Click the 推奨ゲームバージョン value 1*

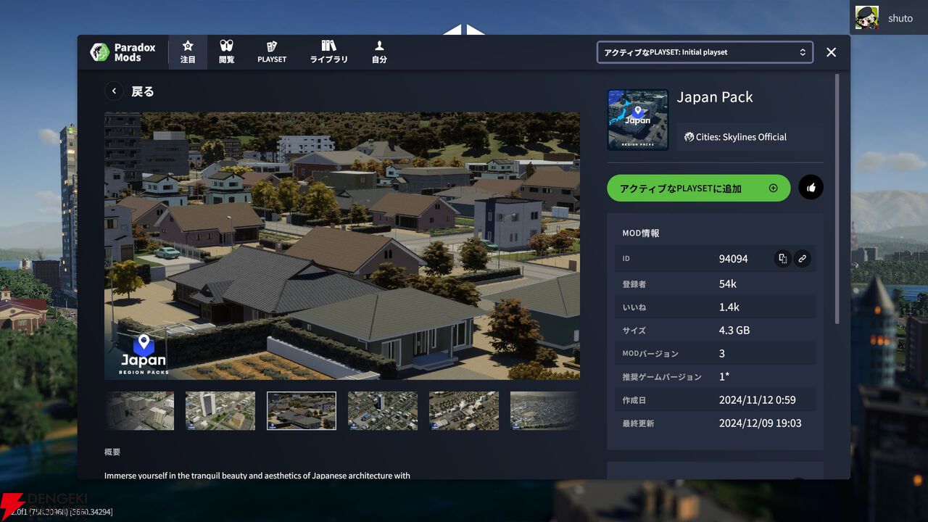pyautogui.click(x=724, y=377)
